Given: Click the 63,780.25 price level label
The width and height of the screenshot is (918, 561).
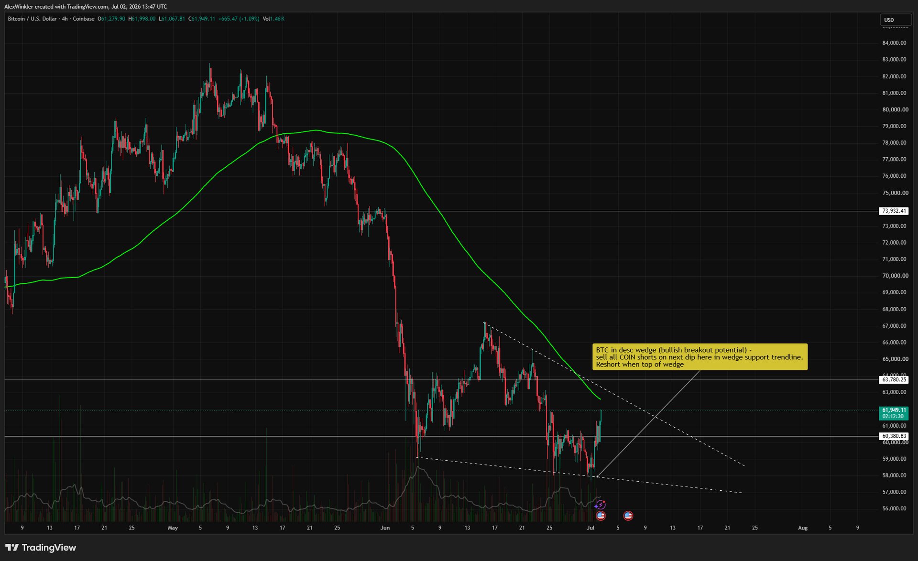Looking at the screenshot, I should pos(894,380).
